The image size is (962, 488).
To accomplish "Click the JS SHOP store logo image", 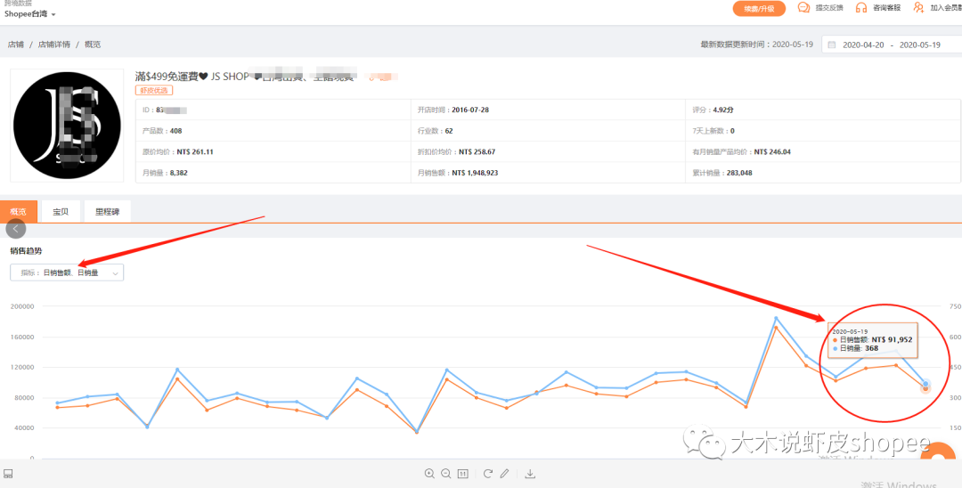I will 67,126.
